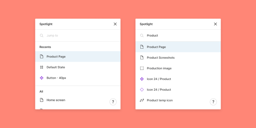Click vector path icon beside 'Product temp icon'
Image resolution: width=256 pixels, height=128 pixels.
[142, 100]
